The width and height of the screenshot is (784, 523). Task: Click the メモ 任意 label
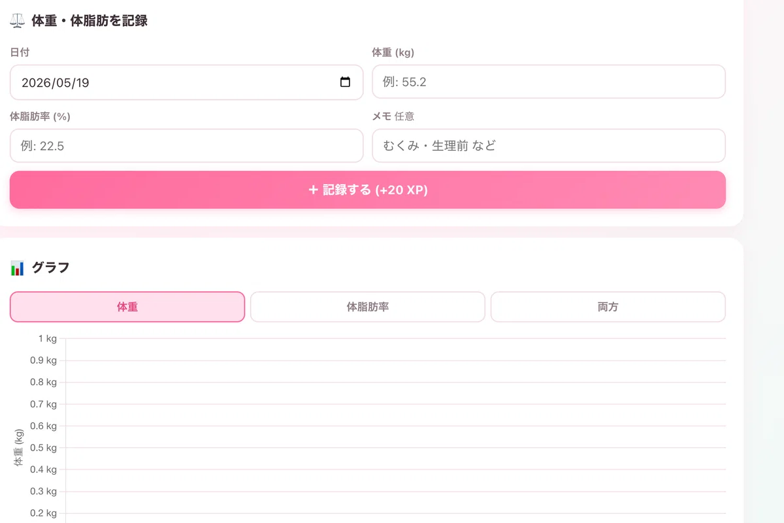[x=393, y=116]
